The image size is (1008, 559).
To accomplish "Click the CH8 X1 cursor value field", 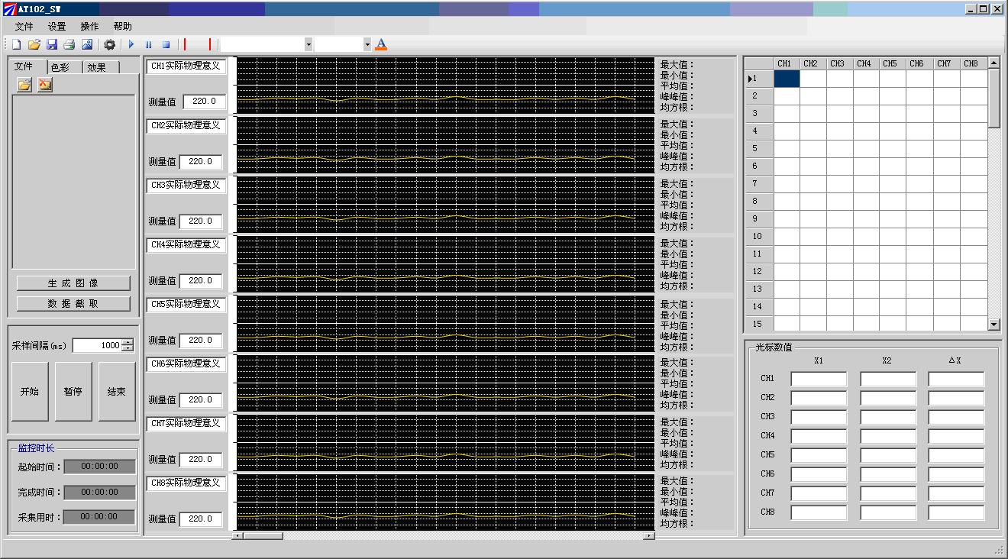I will coord(819,513).
